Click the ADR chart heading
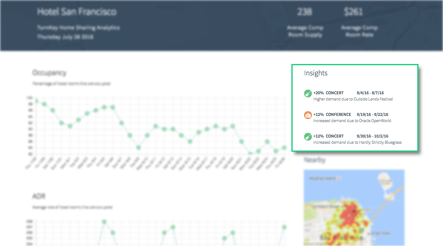This screenshot has height=246, width=443. (39, 196)
